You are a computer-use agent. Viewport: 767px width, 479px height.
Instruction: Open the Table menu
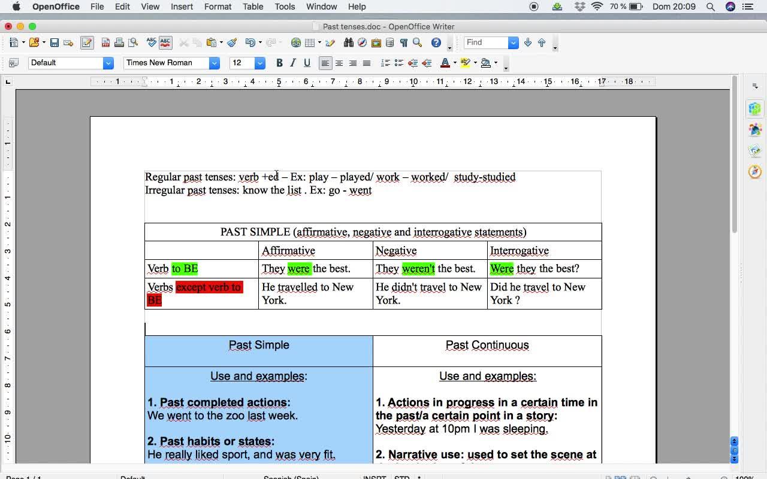pos(253,7)
